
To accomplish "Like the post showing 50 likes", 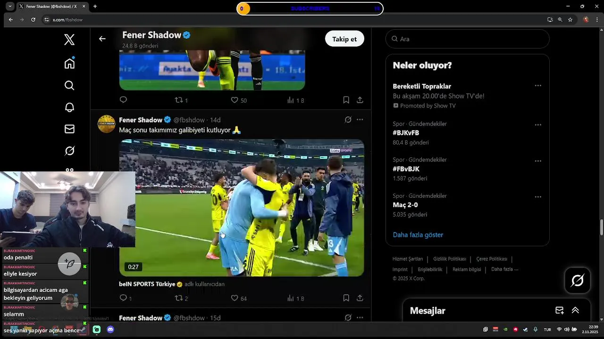I will coord(238,100).
